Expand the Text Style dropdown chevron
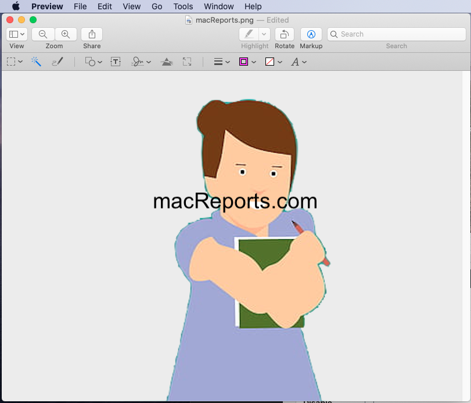The image size is (471, 403). [304, 62]
